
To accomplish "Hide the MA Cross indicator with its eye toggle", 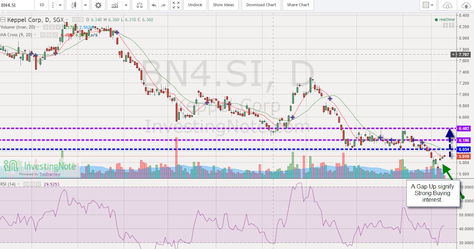I will 43,35.
